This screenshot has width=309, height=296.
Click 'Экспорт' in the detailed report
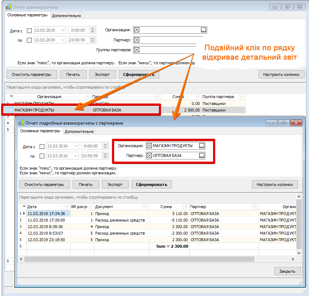pyautogui.click(x=115, y=185)
